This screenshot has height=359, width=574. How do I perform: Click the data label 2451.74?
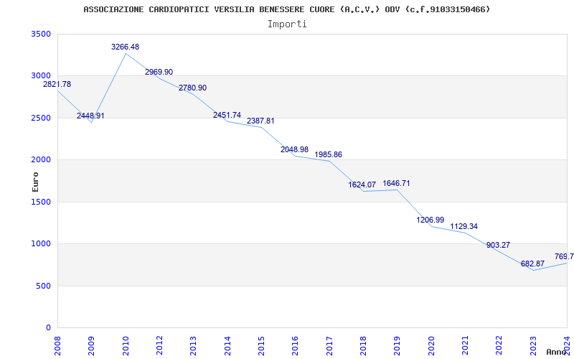(227, 115)
